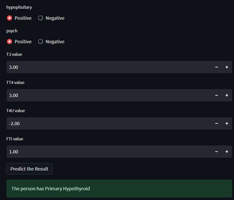Click plus icon for T4U value
Image resolution: width=234 pixels, height=200 pixels.
point(227,123)
